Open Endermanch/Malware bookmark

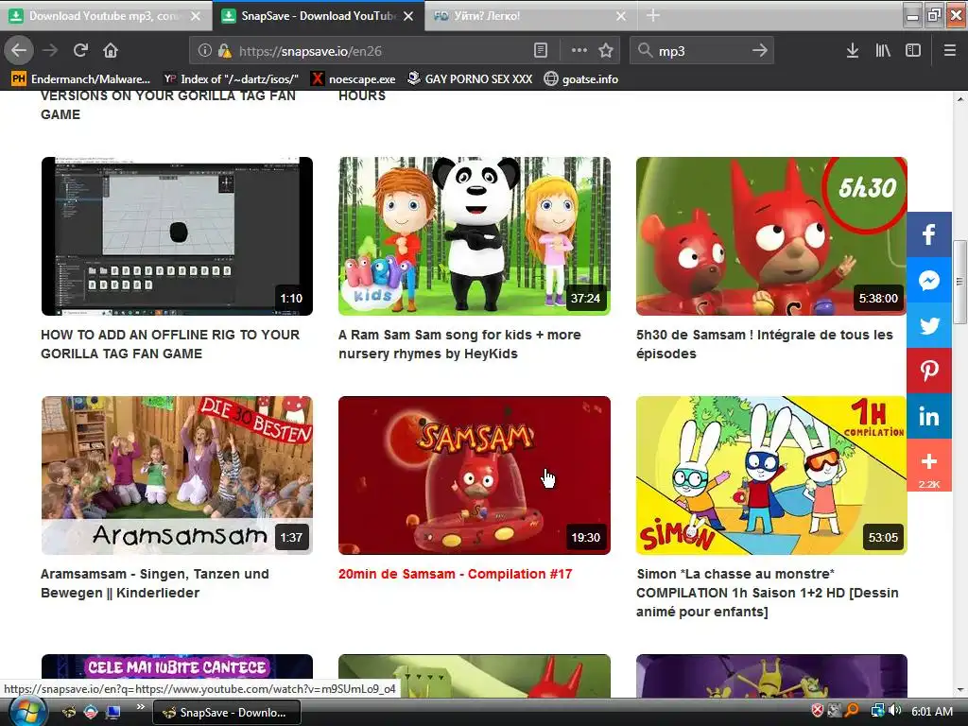(81, 79)
